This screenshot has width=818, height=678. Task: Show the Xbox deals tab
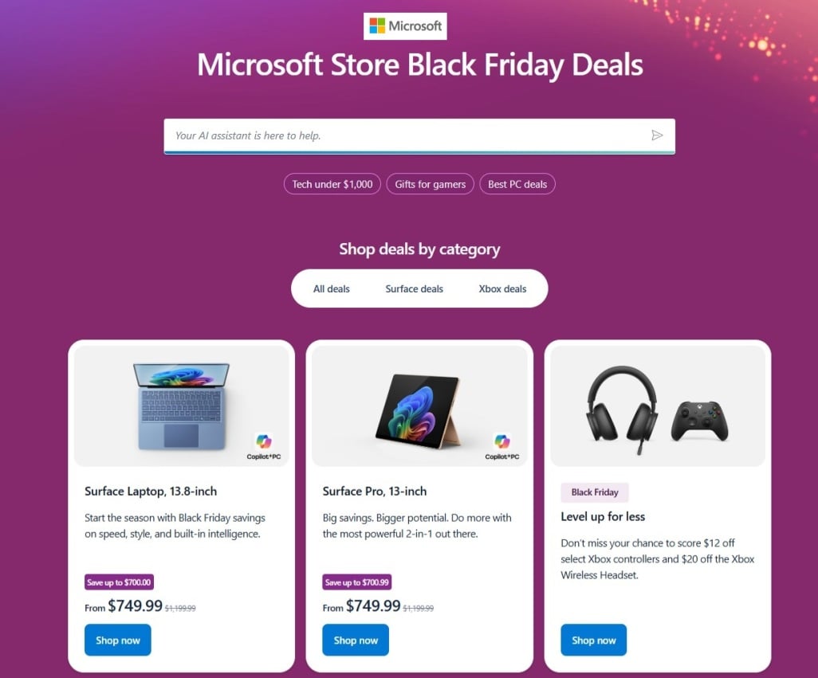[502, 288]
